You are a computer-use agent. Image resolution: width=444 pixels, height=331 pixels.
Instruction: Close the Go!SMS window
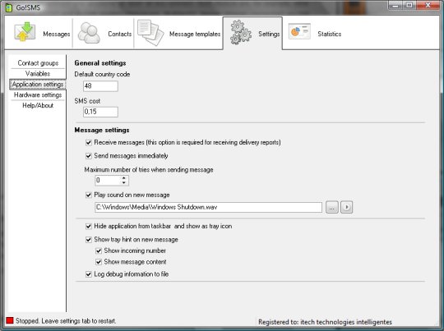[428, 6]
